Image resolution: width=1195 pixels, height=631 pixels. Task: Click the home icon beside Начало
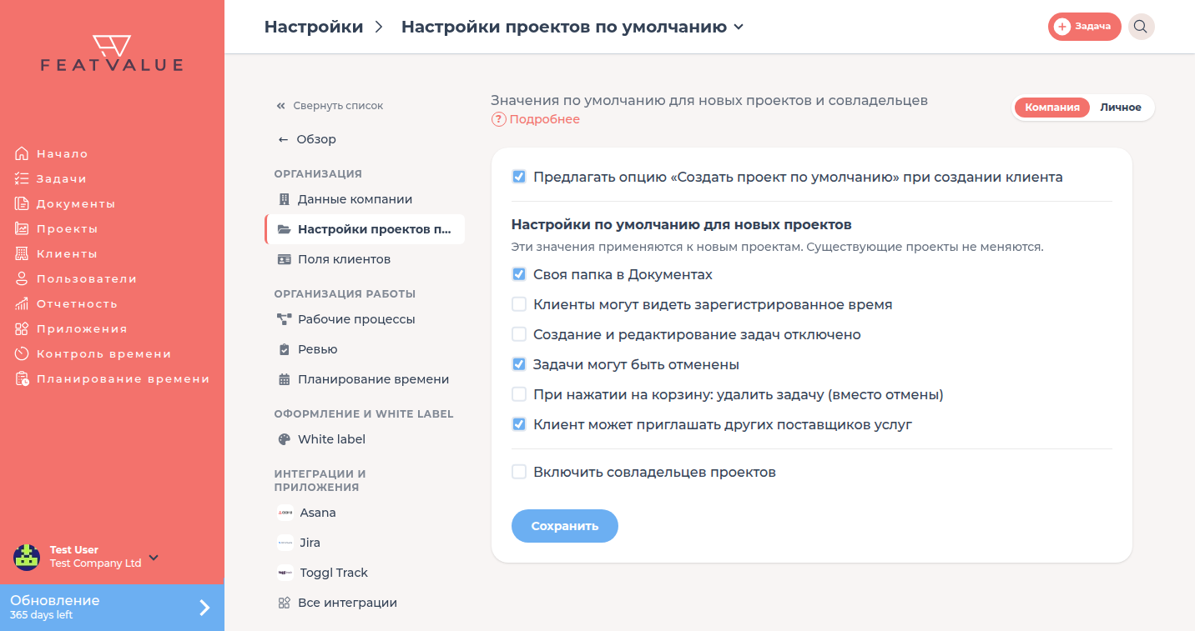[22, 153]
